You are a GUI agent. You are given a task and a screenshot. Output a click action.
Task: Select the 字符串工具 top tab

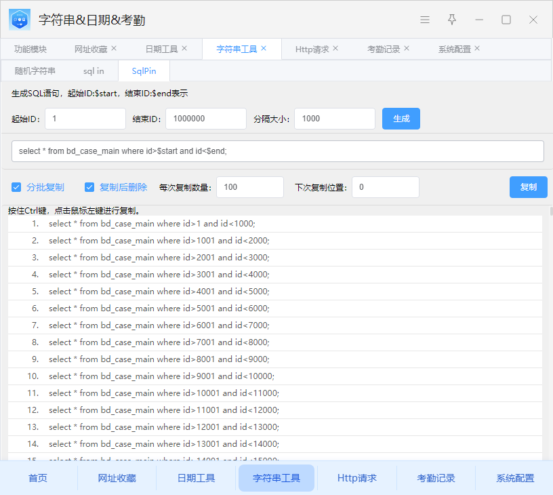237,49
